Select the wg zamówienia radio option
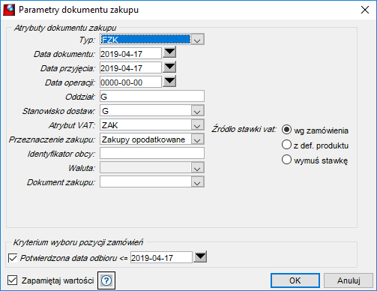This screenshot has width=377, height=291. point(286,130)
